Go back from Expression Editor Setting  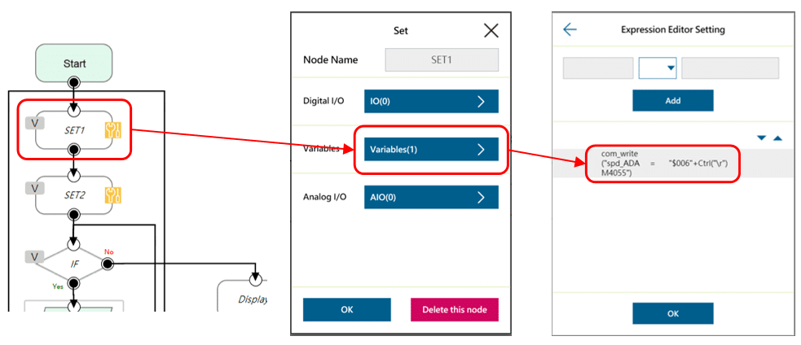point(570,30)
